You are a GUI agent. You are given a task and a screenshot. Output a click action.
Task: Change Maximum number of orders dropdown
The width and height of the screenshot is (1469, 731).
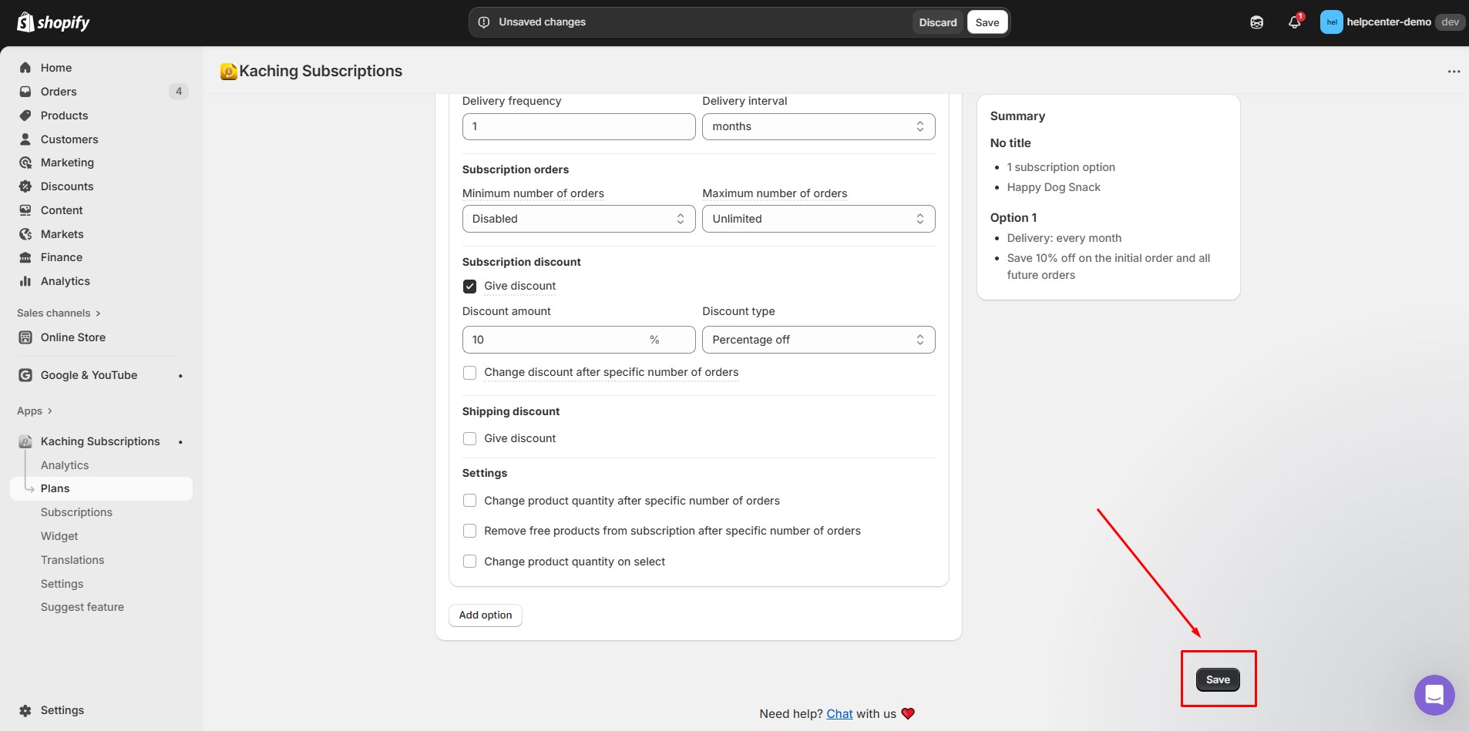(x=818, y=219)
